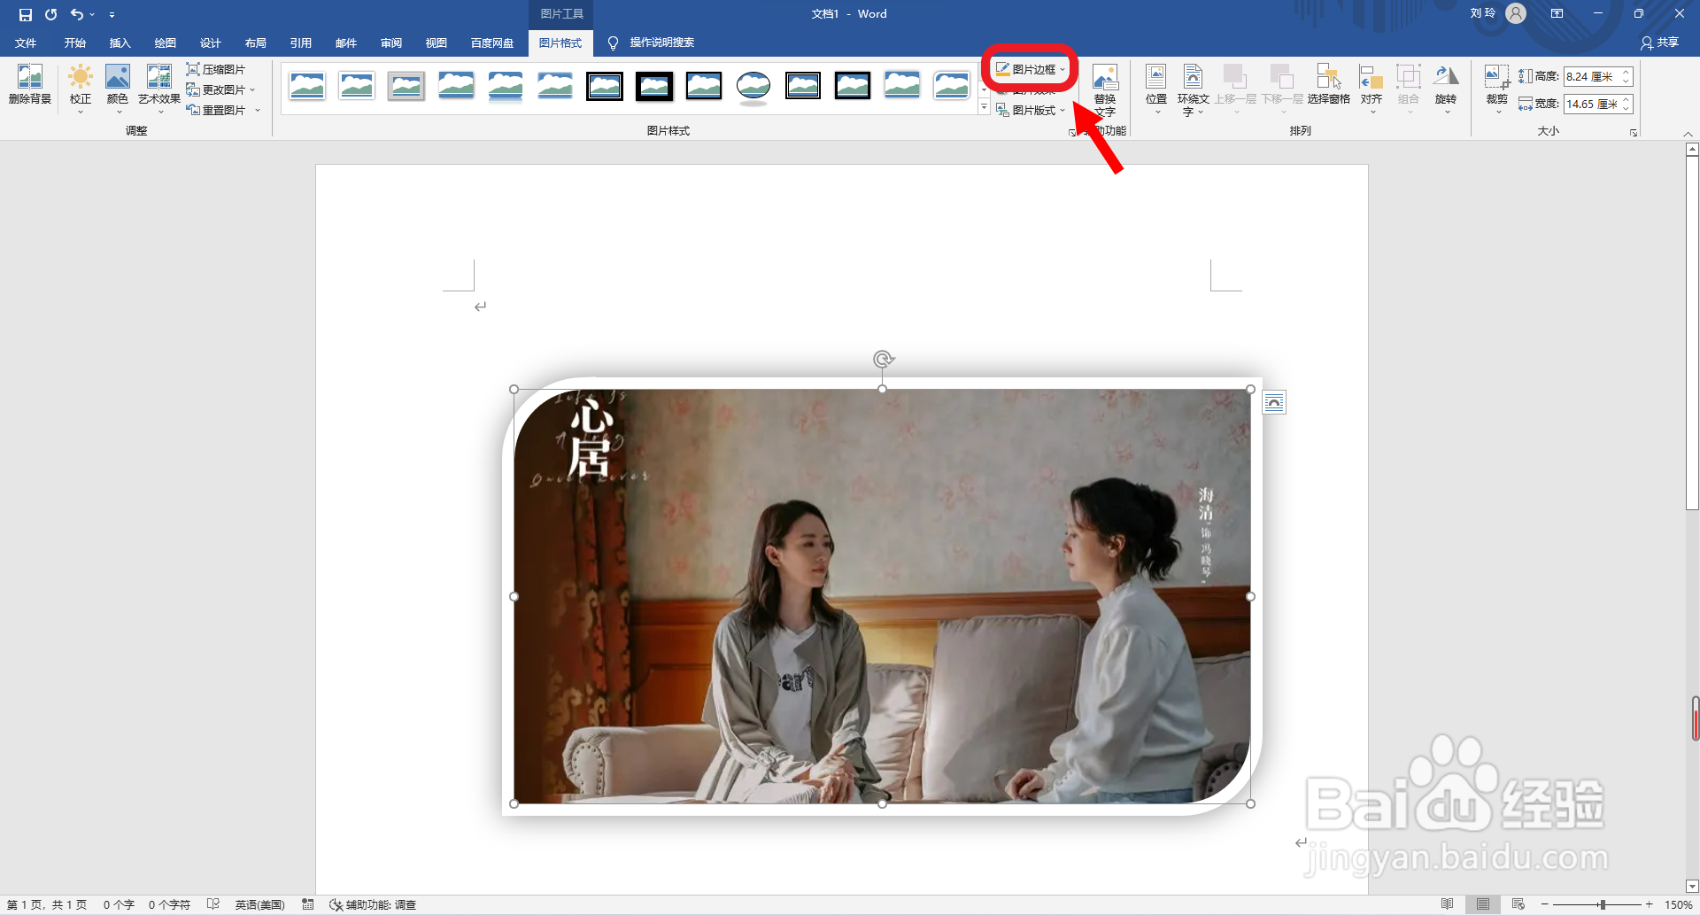Select the first picture style thumbnail
The height and width of the screenshot is (915, 1700).
[307, 86]
